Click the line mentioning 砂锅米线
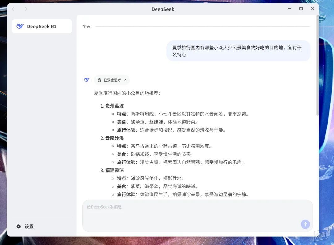 point(155,154)
